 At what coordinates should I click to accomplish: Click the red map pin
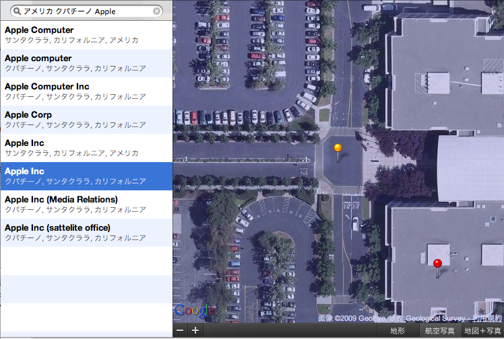tap(437, 264)
